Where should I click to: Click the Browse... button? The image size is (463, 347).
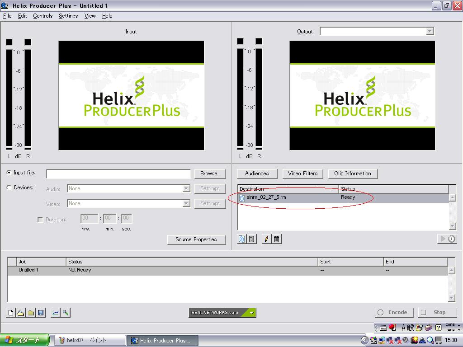(x=210, y=173)
